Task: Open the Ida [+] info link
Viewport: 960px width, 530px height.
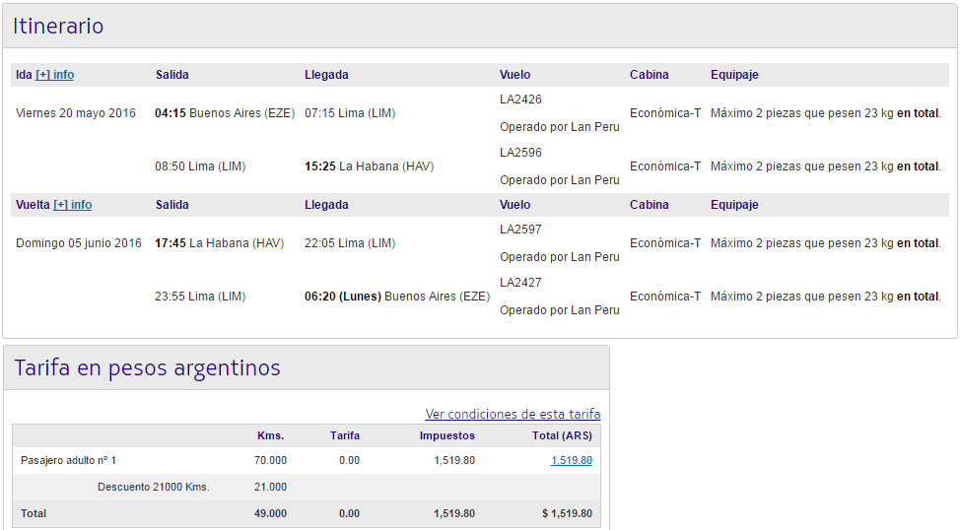Action: [x=54, y=75]
